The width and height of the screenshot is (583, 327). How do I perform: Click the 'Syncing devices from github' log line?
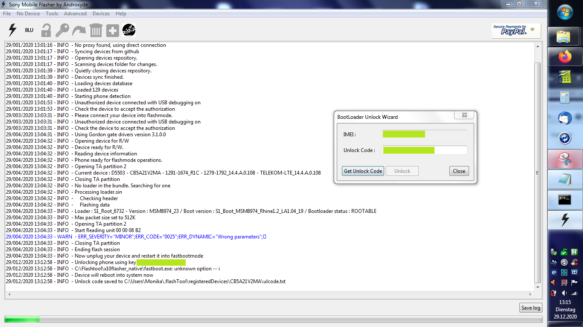[x=73, y=52]
